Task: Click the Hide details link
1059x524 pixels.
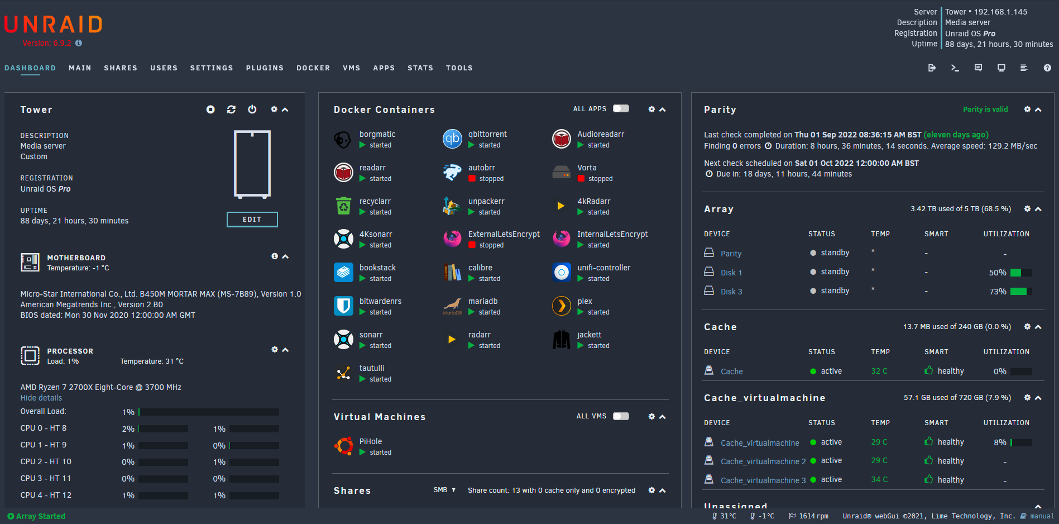Action: tap(41, 398)
